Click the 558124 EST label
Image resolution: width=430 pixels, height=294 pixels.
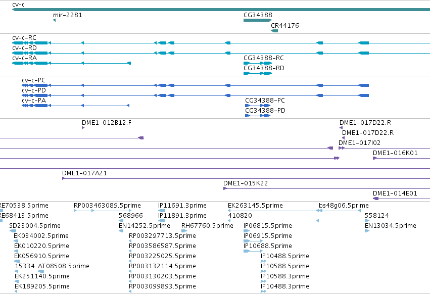377,216
